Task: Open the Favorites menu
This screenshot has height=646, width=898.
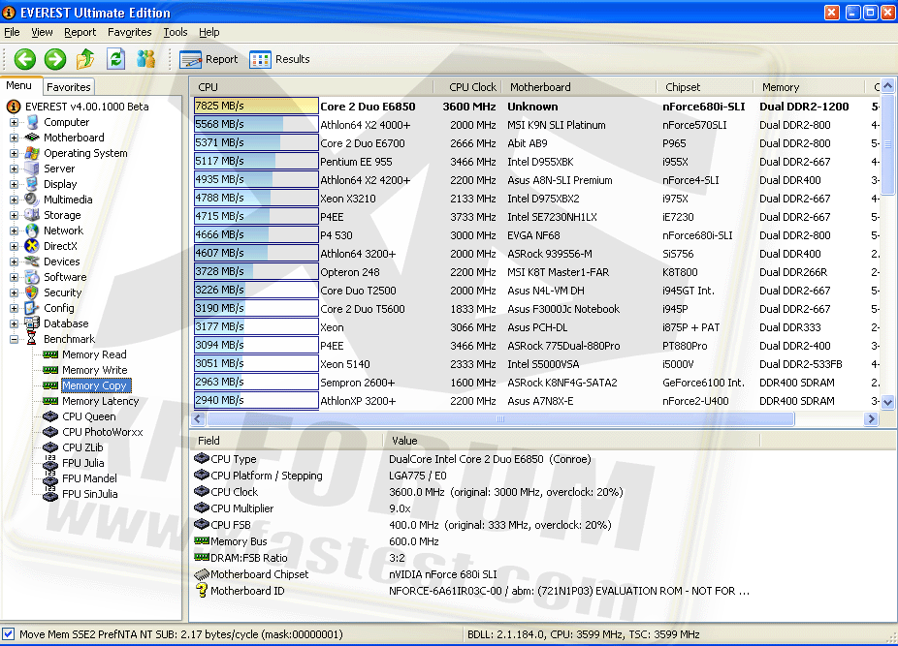Action: point(129,32)
